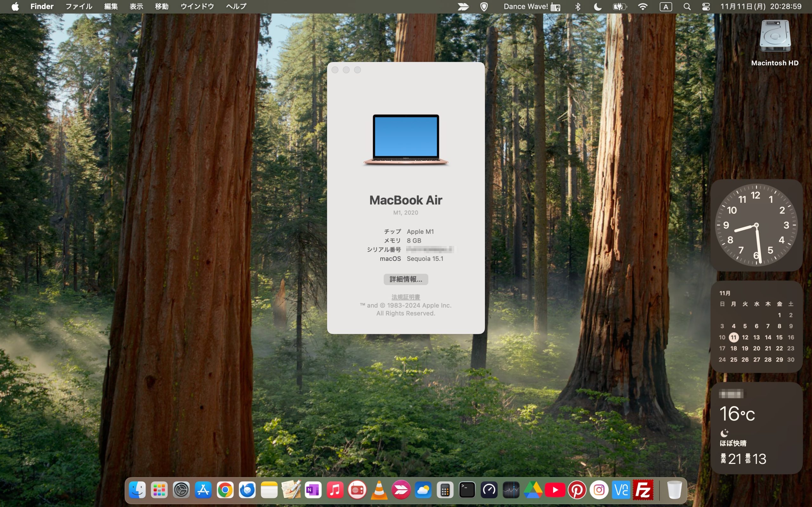Click the 詳細情報... button

click(x=406, y=279)
